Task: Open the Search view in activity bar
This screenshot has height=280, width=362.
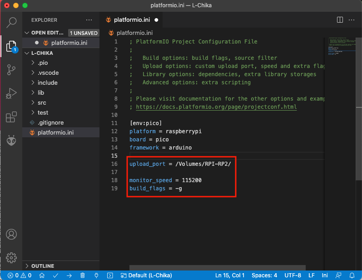Action: pos(11,22)
